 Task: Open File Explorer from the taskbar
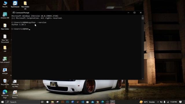[x=53, y=102]
